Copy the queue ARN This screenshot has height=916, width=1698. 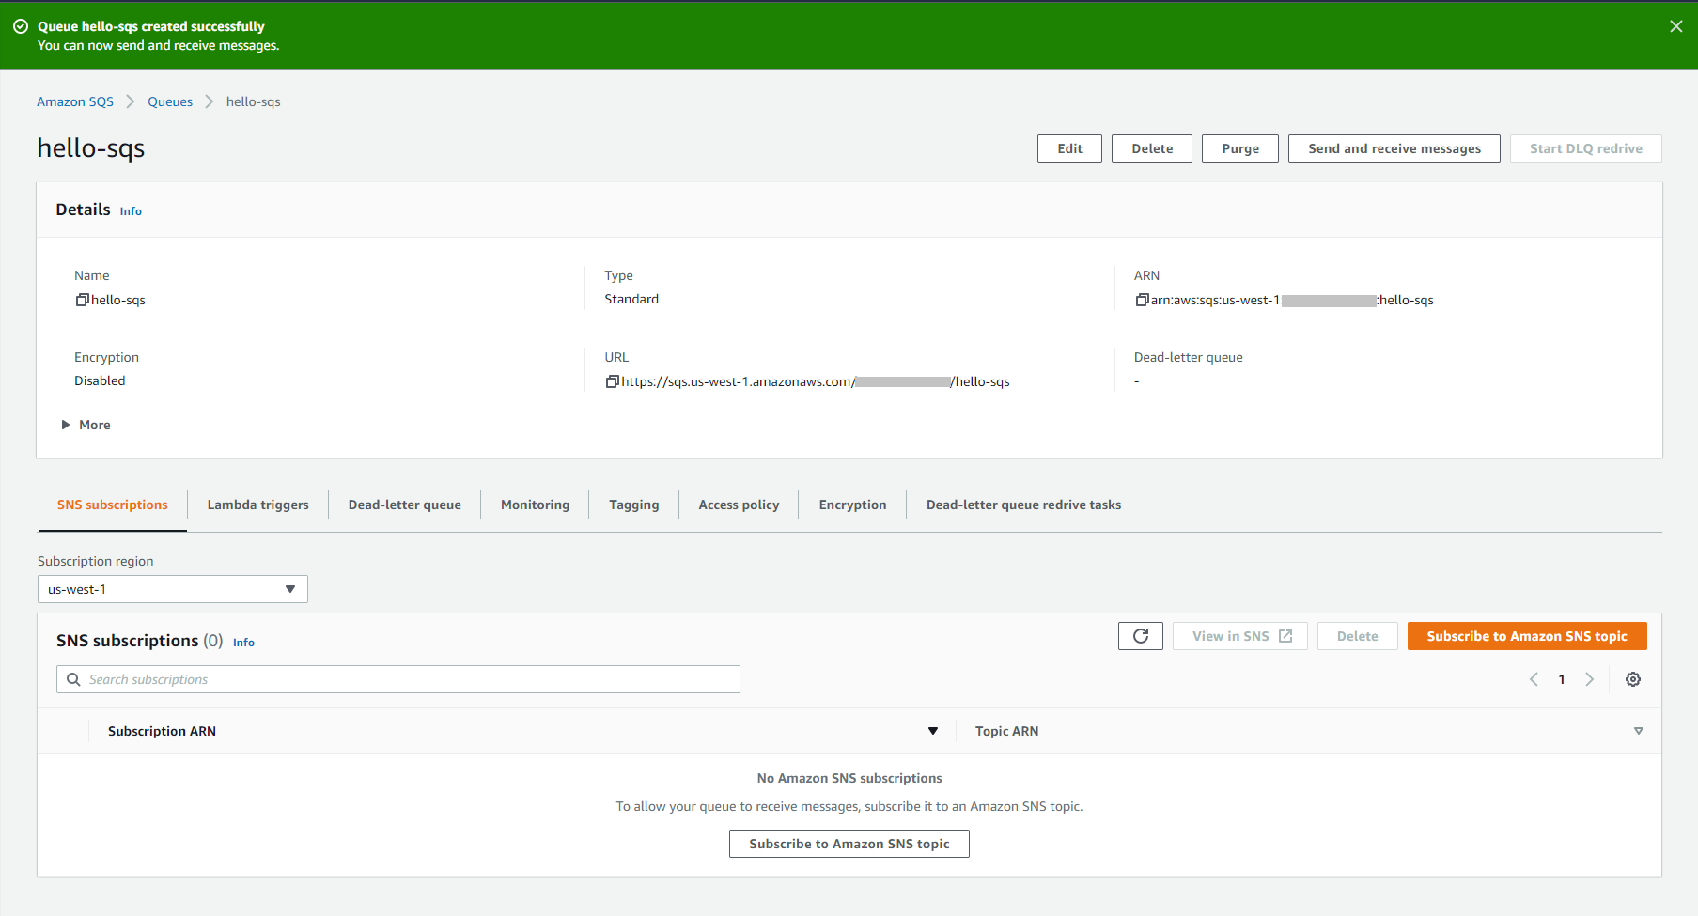tap(1142, 300)
